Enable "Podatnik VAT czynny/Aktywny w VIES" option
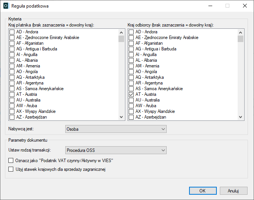Viewport: 254px width, 200px height. pyautogui.click(x=11, y=161)
